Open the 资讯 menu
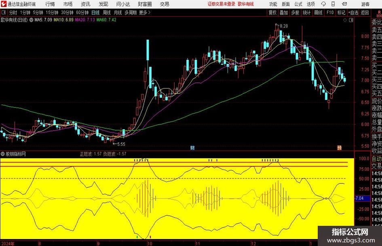 pyautogui.click(x=86, y=4)
